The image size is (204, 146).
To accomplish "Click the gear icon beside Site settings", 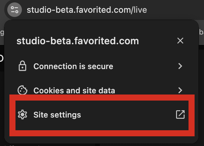I will coord(22,115).
